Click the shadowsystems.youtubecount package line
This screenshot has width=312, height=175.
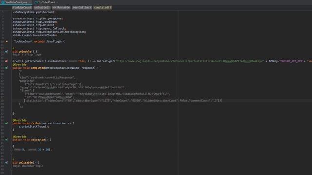(x=34, y=12)
